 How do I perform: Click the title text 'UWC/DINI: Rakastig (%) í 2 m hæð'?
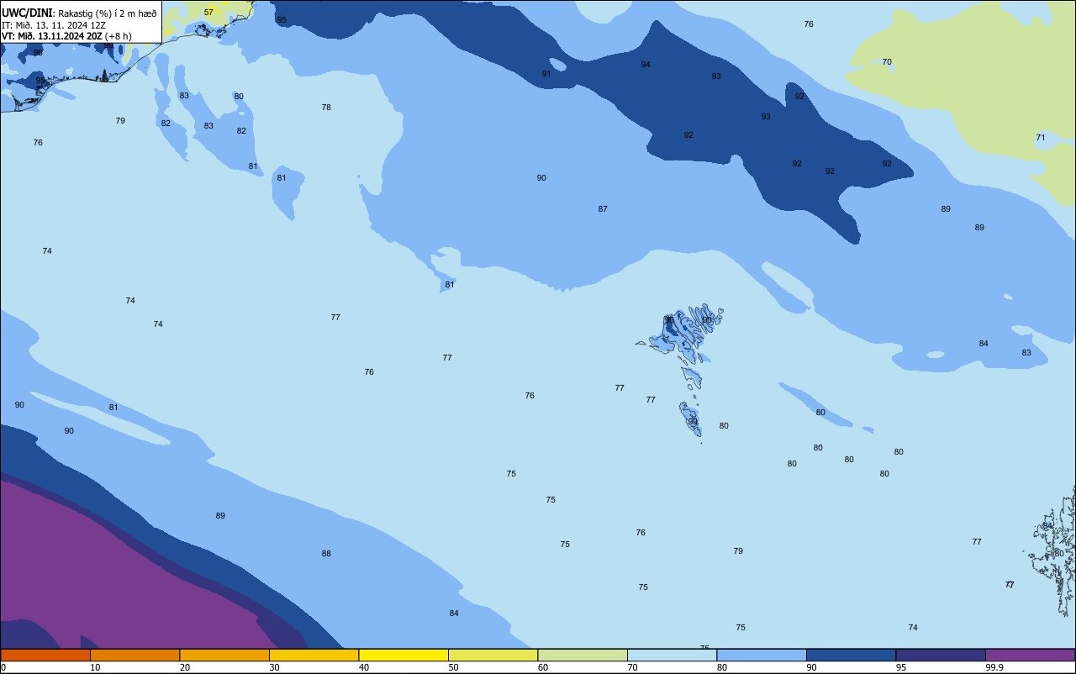point(79,13)
